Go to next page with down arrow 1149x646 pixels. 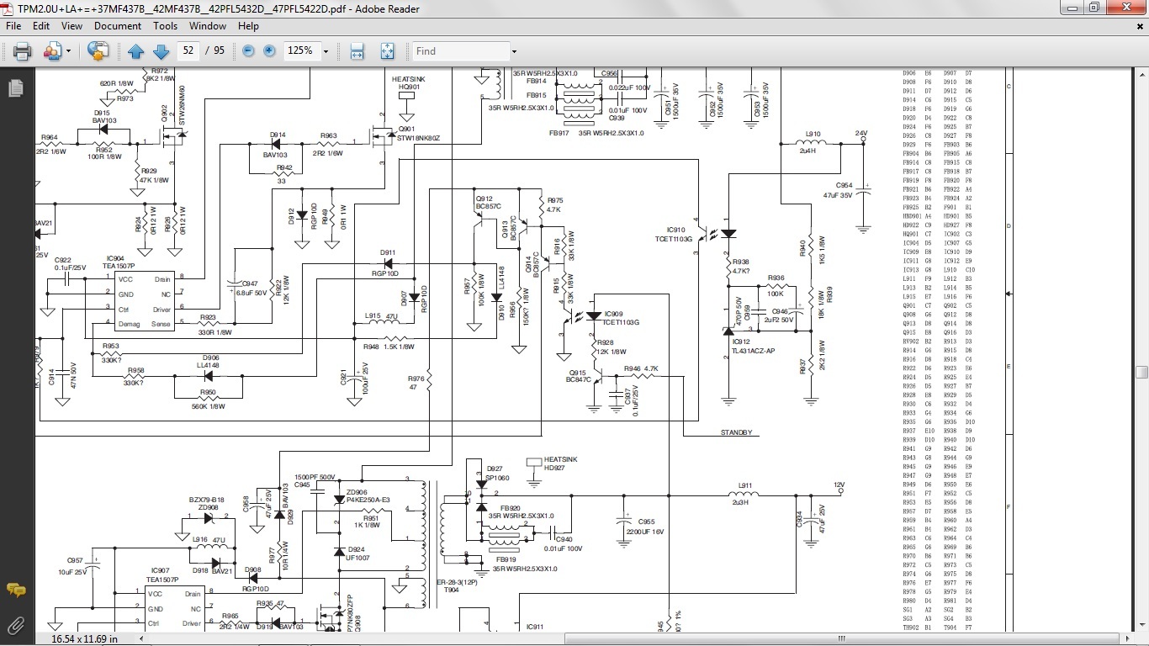(x=161, y=51)
